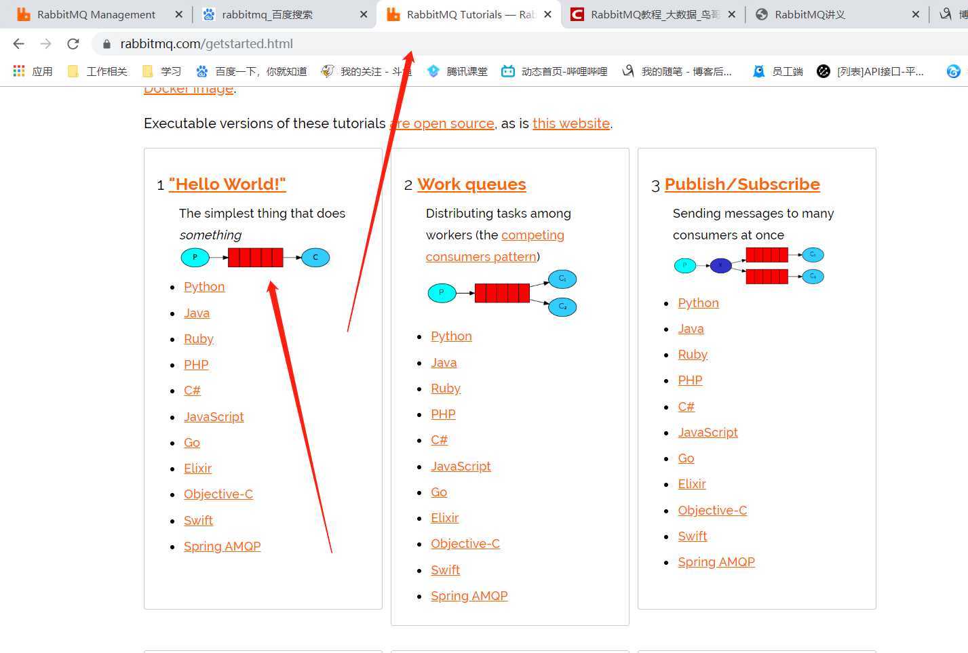
Task: Open the [列表]API接口 bookmark
Action: click(x=870, y=71)
